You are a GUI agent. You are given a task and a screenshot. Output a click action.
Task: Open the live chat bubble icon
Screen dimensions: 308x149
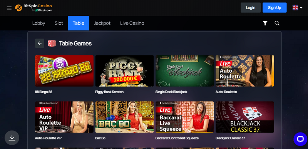pos(300,139)
